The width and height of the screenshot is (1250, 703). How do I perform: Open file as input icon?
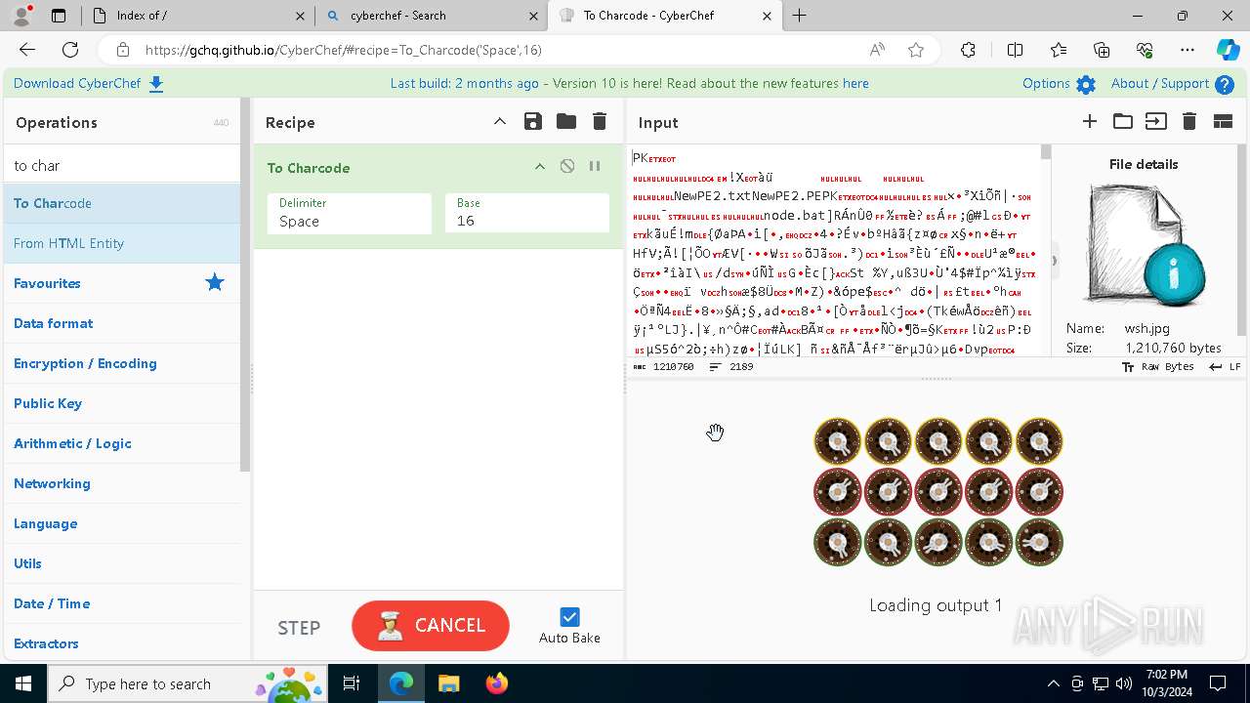pos(1156,122)
